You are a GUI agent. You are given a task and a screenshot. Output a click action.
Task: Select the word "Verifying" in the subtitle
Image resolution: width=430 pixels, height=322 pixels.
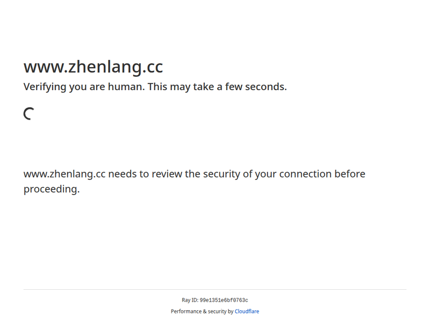[x=45, y=87]
